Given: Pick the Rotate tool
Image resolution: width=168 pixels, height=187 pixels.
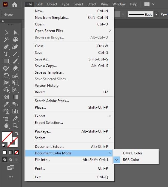Looking at the screenshot, I should 6,75.
